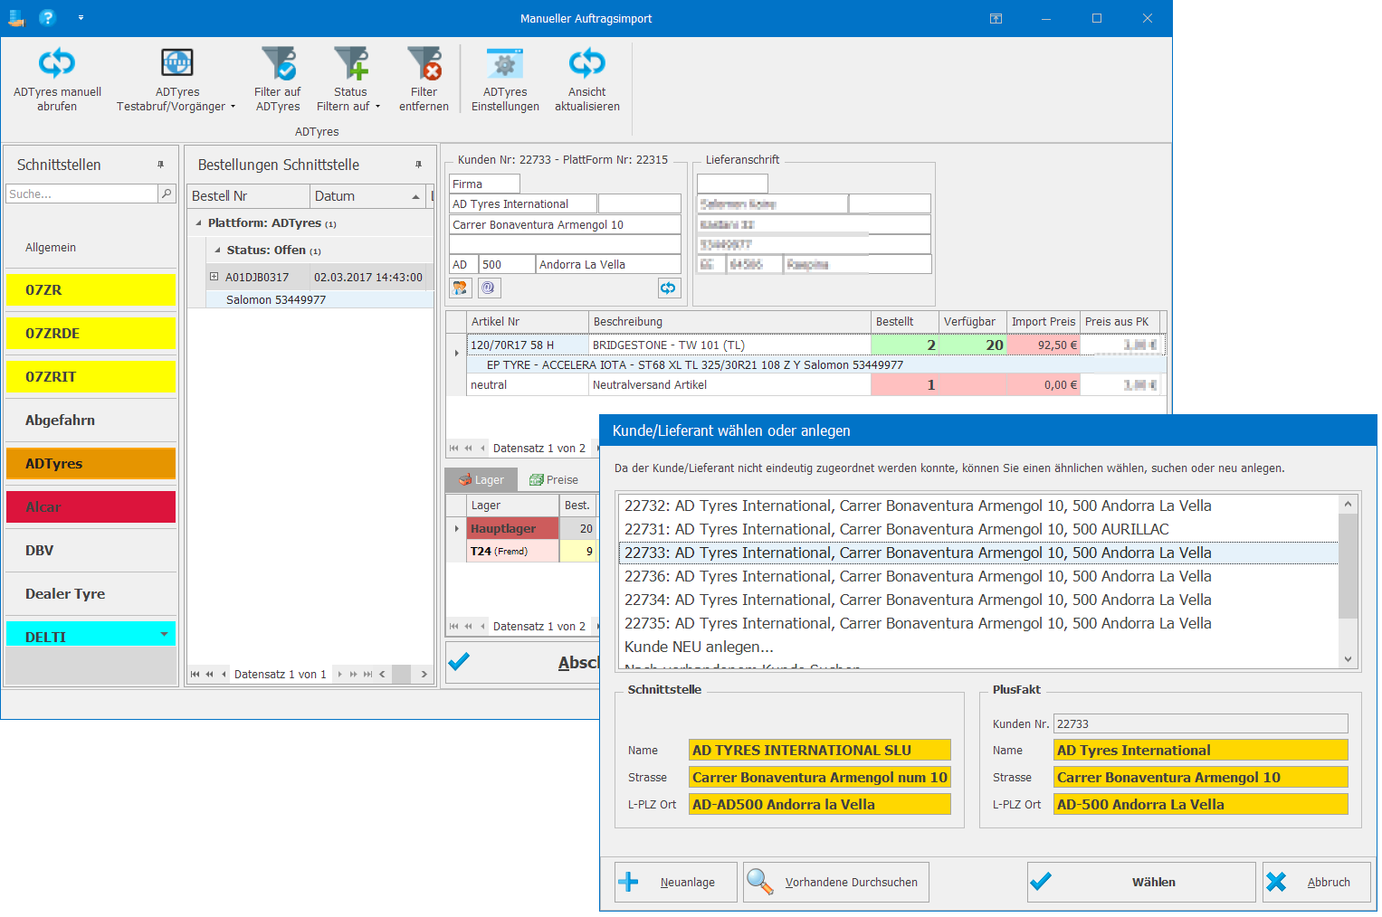Click the application icon in title bar

click(16, 17)
